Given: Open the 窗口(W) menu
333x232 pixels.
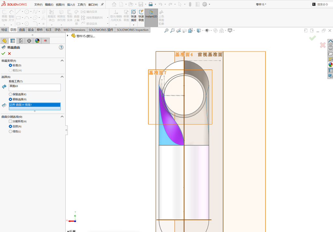Looking at the screenshot, I should [x=93, y=5].
